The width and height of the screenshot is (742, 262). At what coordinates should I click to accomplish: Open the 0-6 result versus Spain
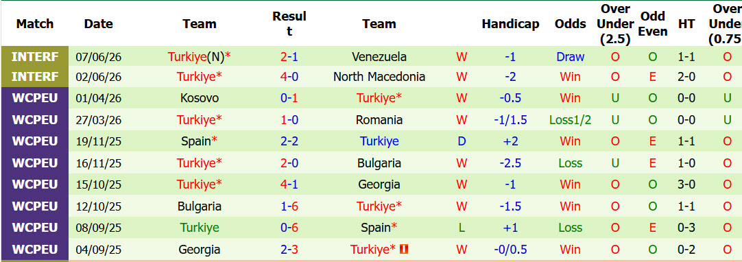(289, 228)
